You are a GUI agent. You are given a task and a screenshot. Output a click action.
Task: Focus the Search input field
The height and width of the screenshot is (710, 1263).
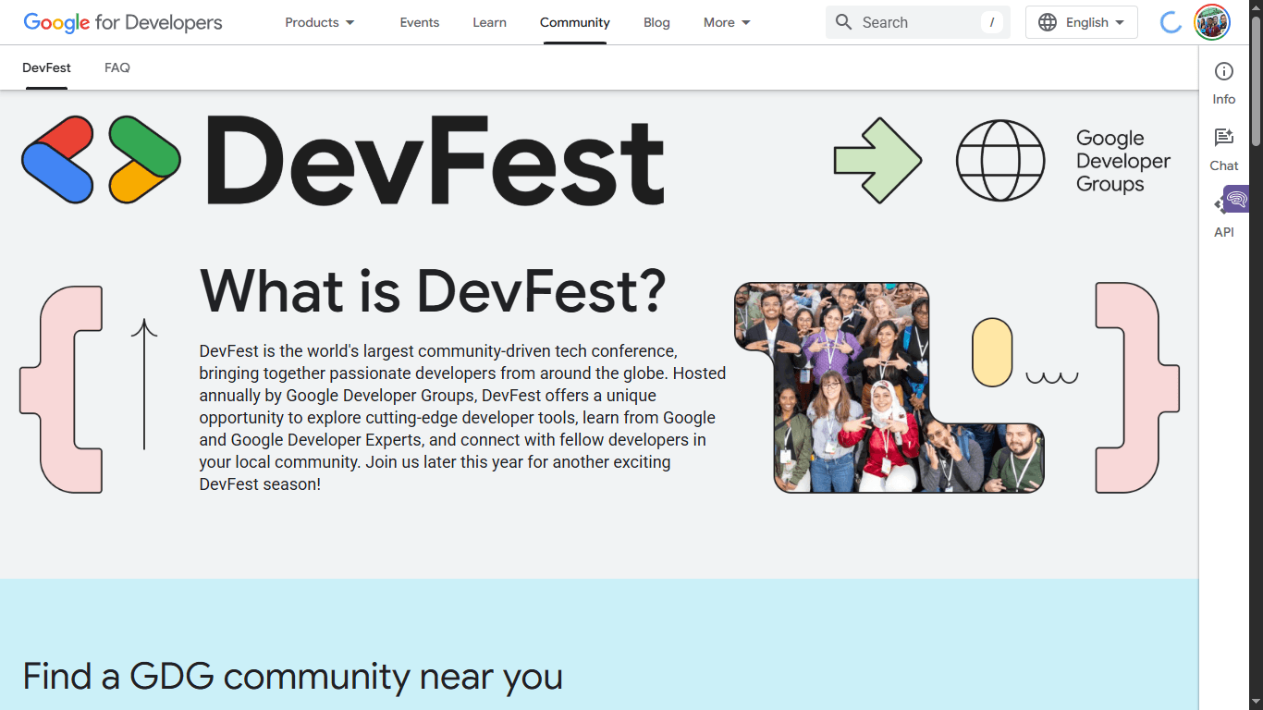click(915, 22)
